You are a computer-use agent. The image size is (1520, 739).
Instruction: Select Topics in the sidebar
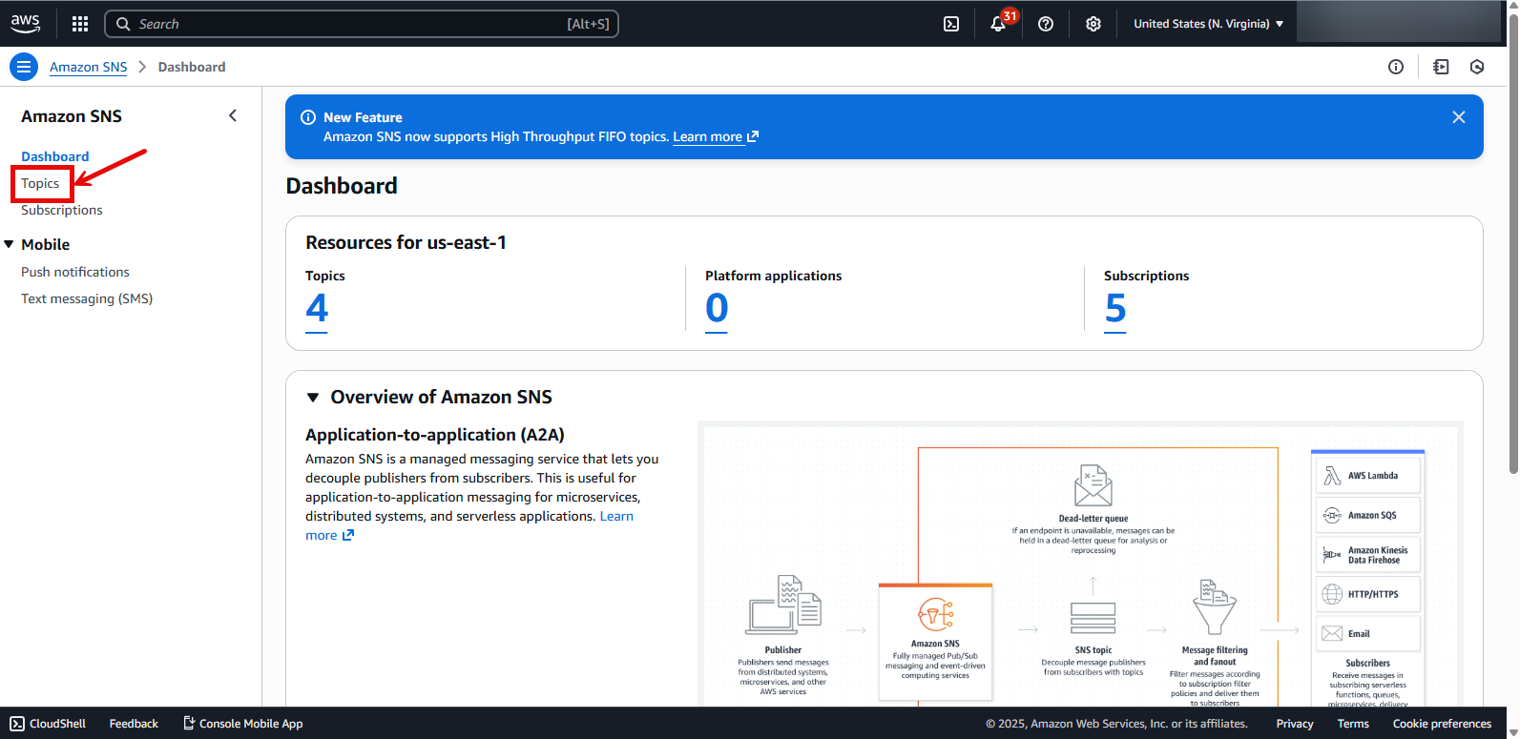(x=40, y=183)
